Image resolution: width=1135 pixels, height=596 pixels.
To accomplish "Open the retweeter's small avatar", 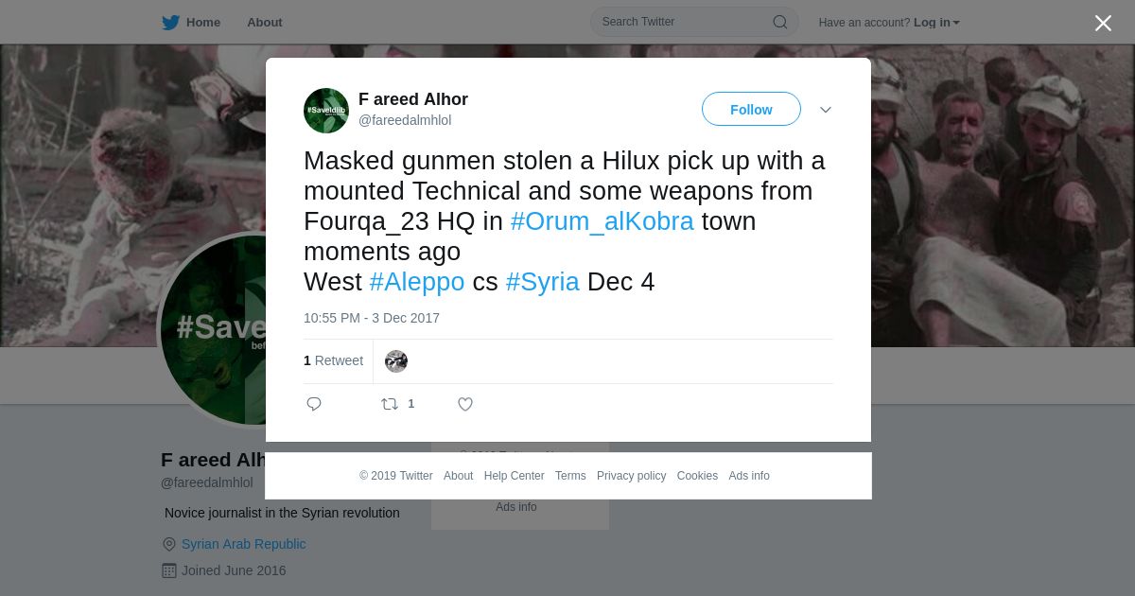I will [x=396, y=361].
